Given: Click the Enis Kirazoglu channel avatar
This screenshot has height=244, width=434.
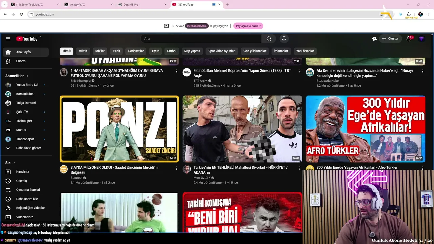Looking at the screenshot, I should [x=64, y=72].
